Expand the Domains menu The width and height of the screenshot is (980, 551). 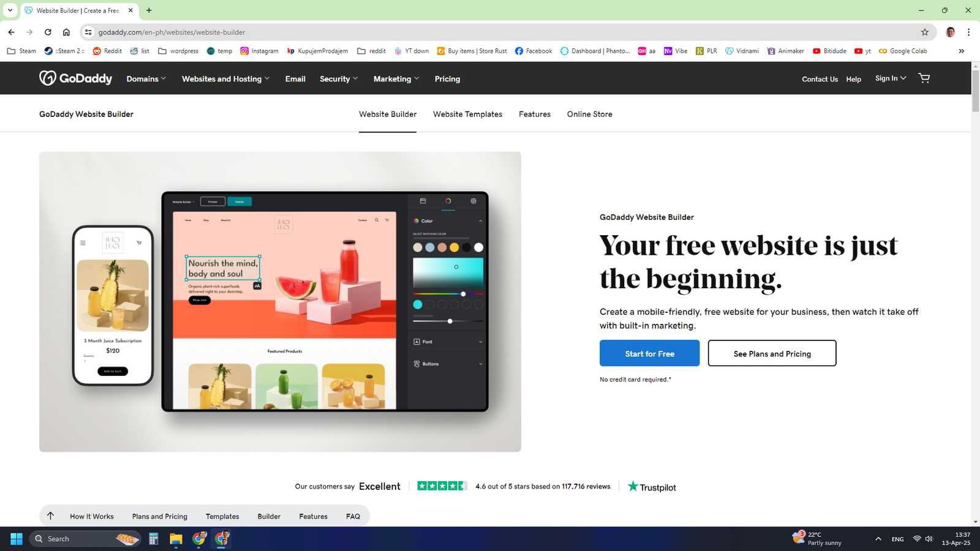(x=146, y=79)
